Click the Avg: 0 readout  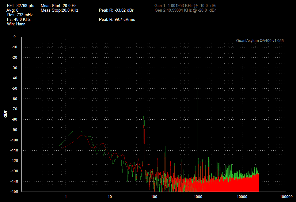[x=12, y=10]
